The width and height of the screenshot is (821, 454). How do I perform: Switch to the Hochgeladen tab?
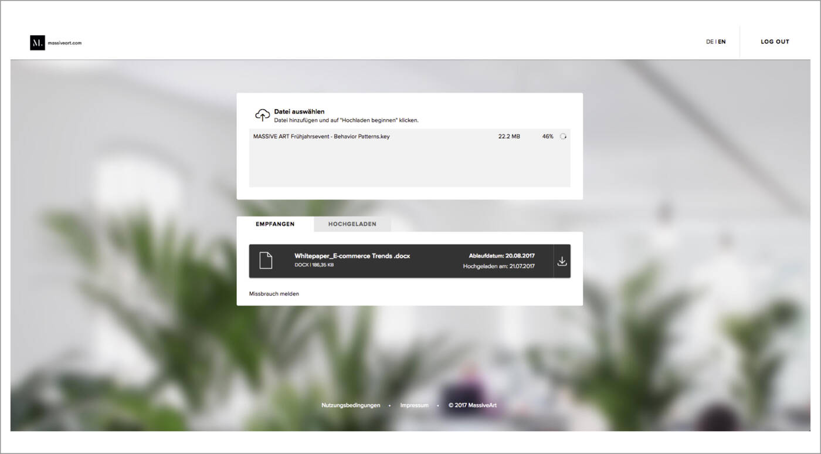pyautogui.click(x=352, y=224)
